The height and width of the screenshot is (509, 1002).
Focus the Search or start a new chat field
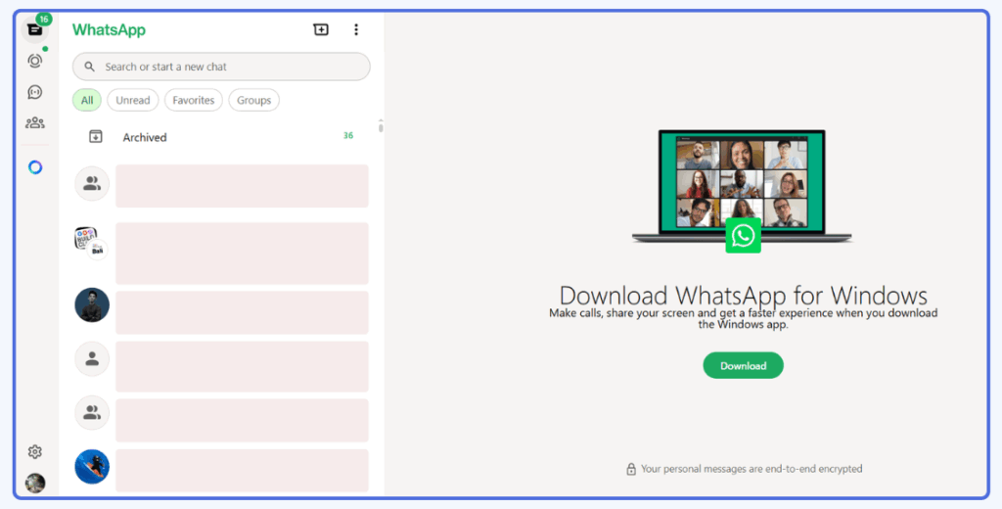tap(221, 67)
